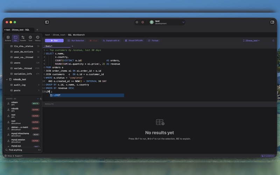
Task: Toggle the left sidebar icon
Action: click(47, 22)
